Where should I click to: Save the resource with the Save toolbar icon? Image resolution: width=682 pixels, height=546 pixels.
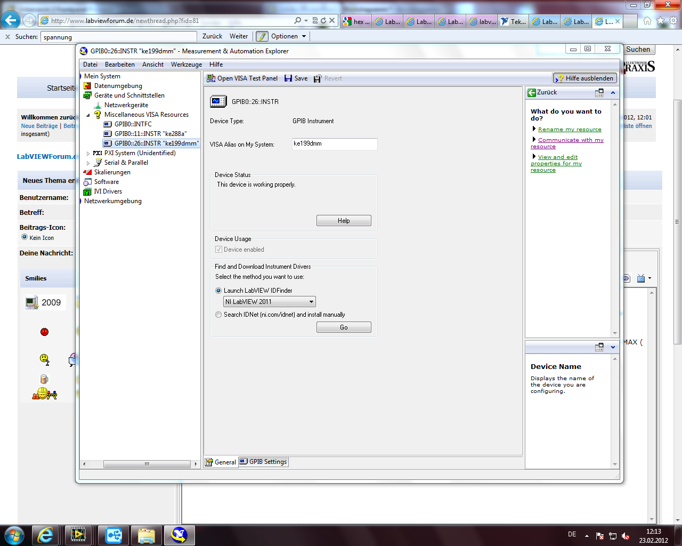[x=296, y=78]
